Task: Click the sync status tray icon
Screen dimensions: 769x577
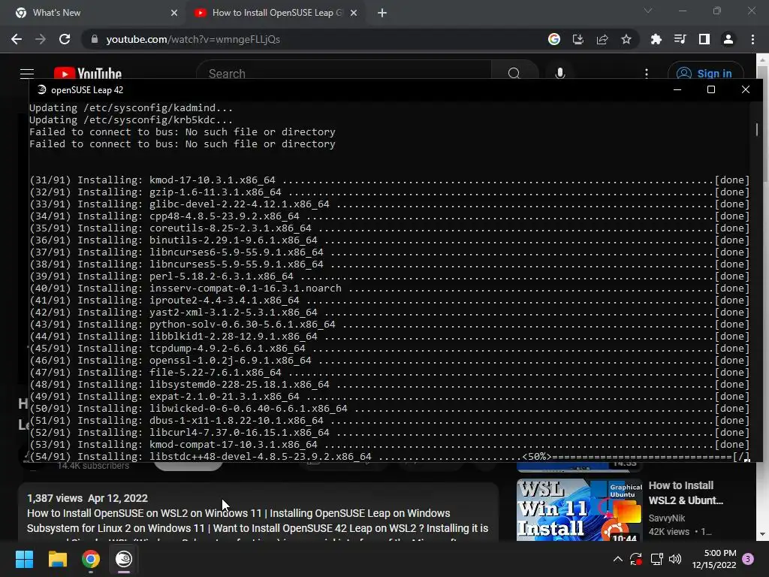Action: [x=636, y=559]
